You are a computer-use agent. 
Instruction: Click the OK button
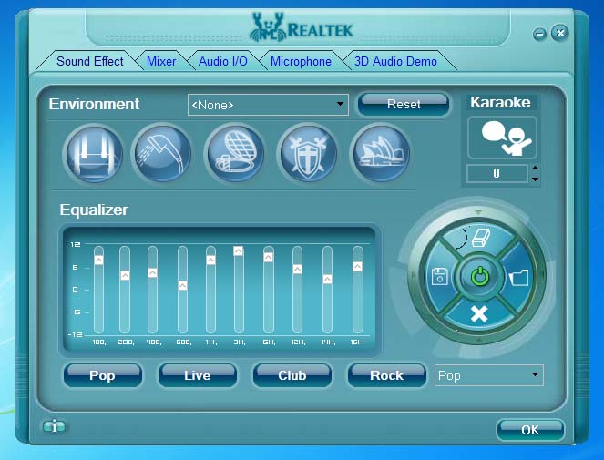[530, 430]
